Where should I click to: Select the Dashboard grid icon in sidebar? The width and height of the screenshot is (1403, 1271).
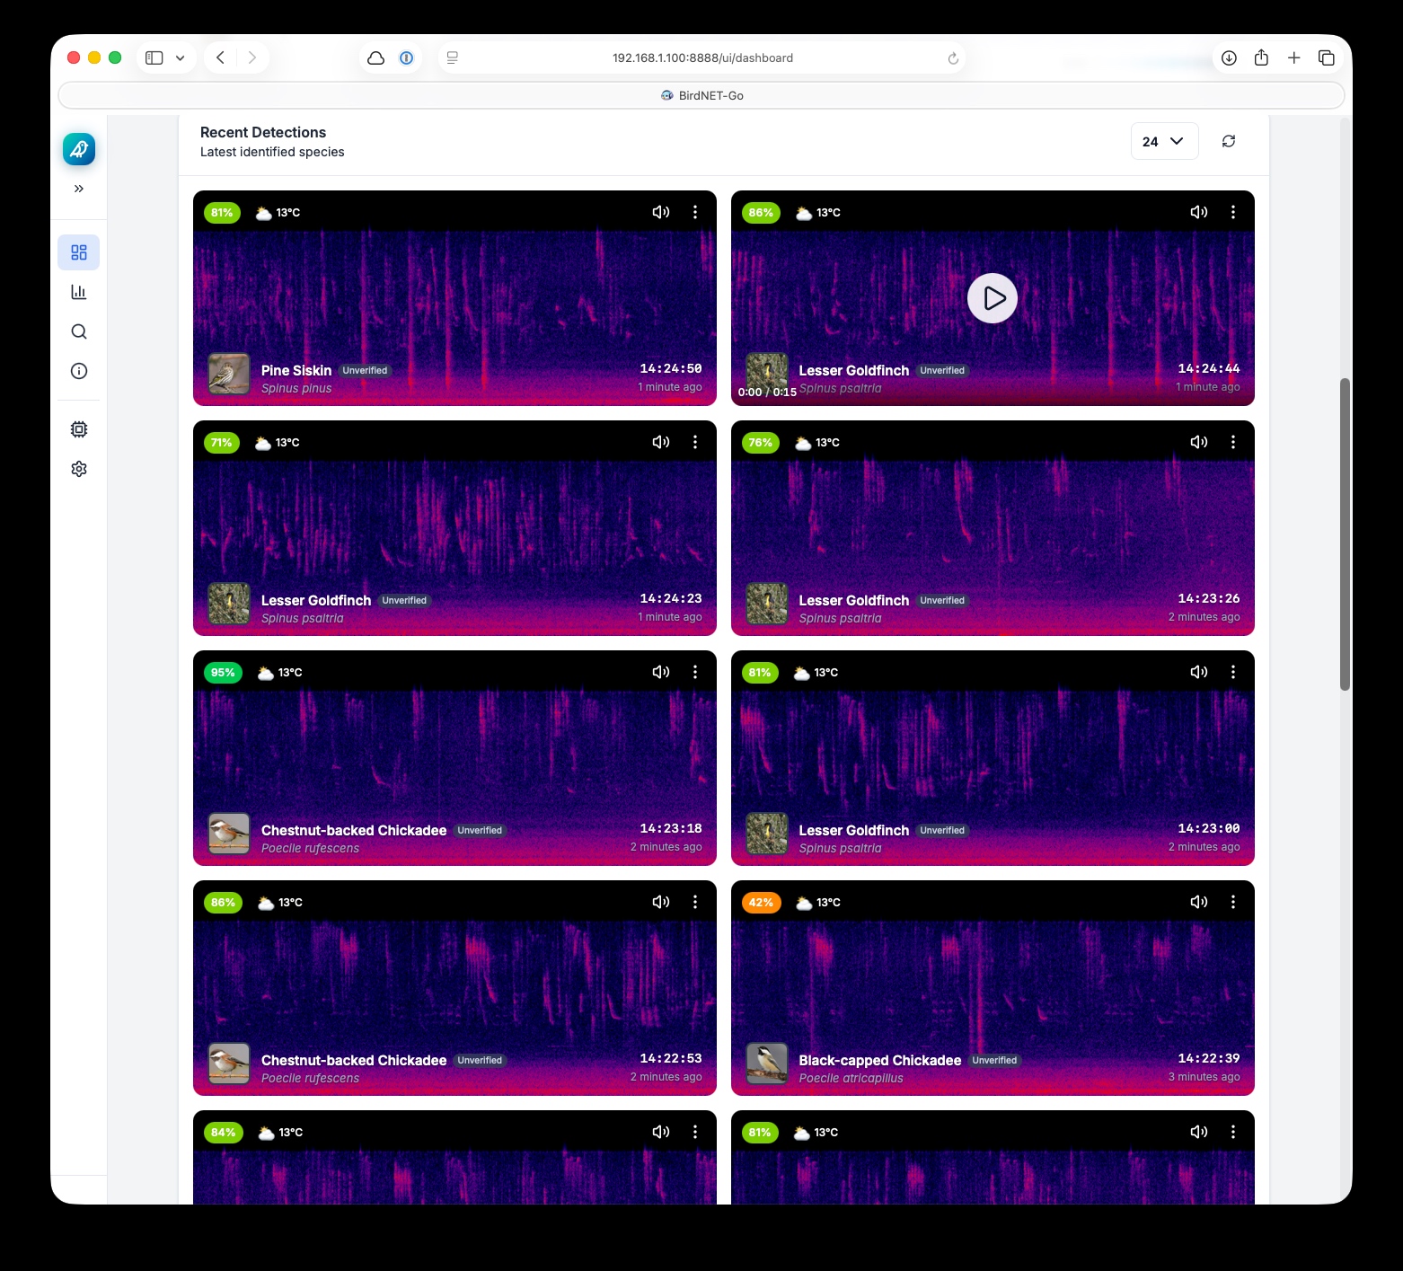pos(79,252)
